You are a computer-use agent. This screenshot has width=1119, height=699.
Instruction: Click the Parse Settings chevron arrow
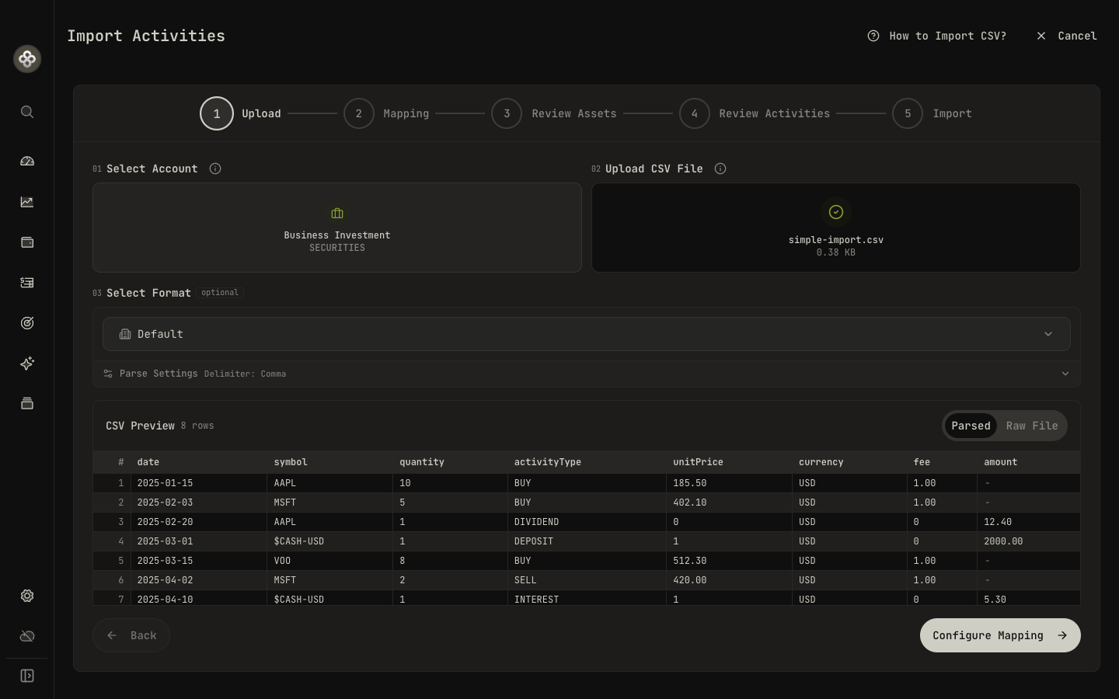(x=1065, y=374)
